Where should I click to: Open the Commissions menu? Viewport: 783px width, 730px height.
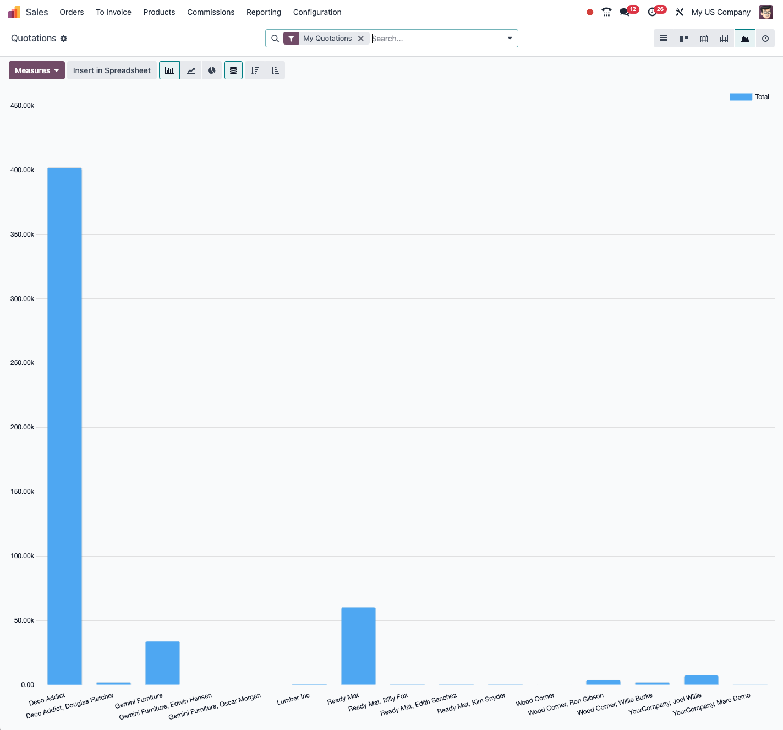[x=211, y=12]
